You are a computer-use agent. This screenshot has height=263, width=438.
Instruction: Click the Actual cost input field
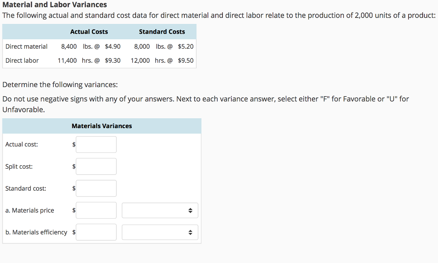96,144
